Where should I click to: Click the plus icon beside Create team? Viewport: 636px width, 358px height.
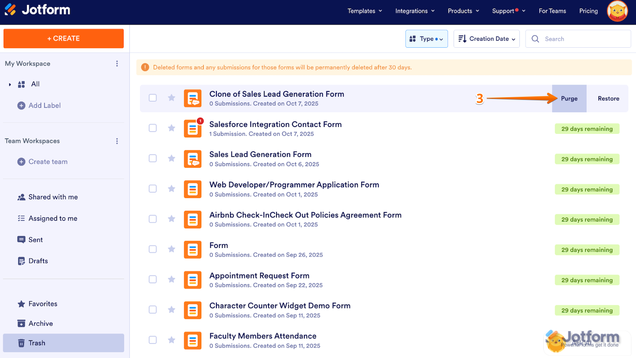(x=21, y=162)
